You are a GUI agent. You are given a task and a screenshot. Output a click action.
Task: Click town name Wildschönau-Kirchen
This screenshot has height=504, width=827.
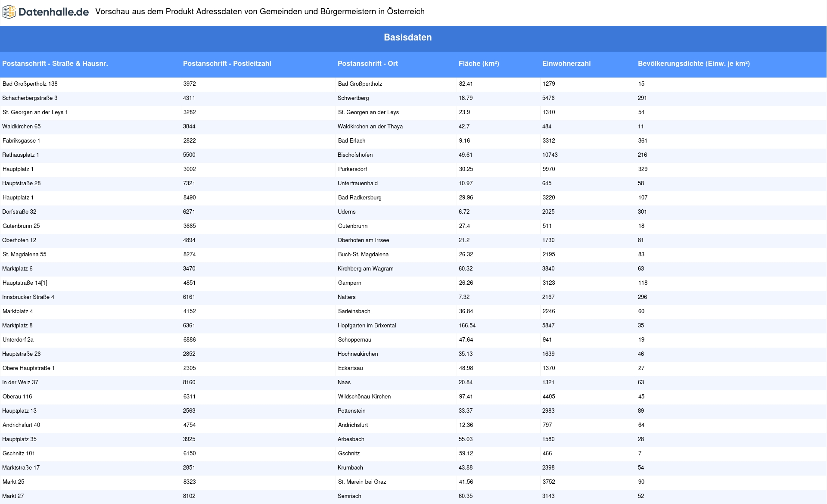(364, 397)
